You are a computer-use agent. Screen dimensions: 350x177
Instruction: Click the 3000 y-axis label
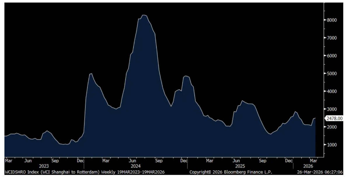332,109
